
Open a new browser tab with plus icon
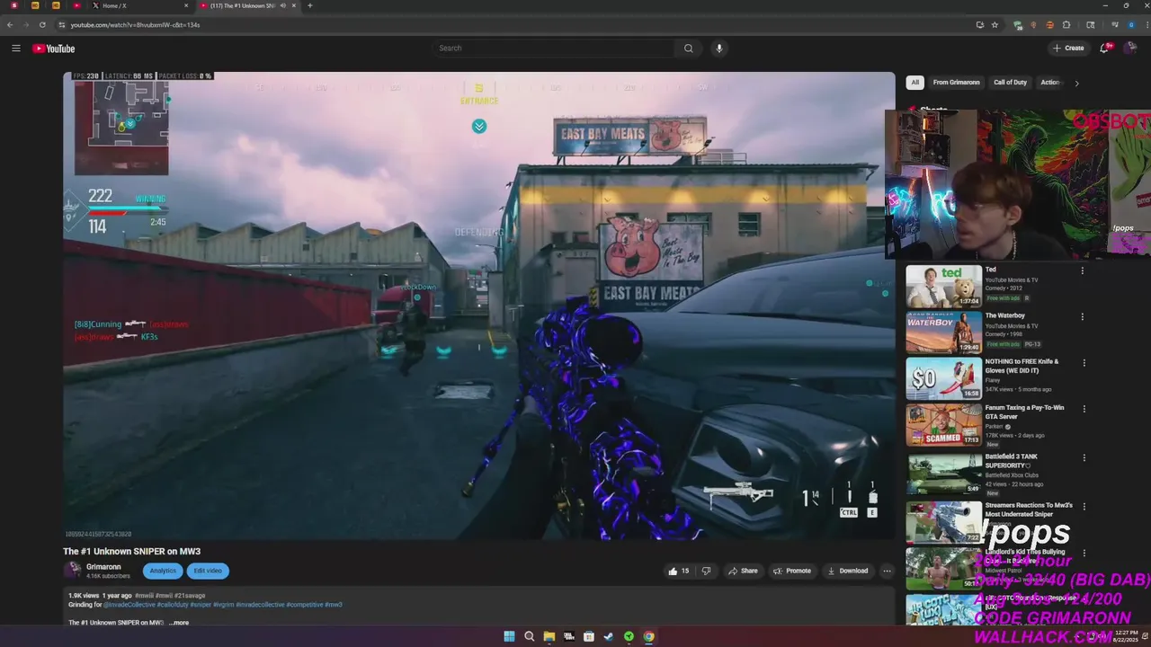(309, 5)
